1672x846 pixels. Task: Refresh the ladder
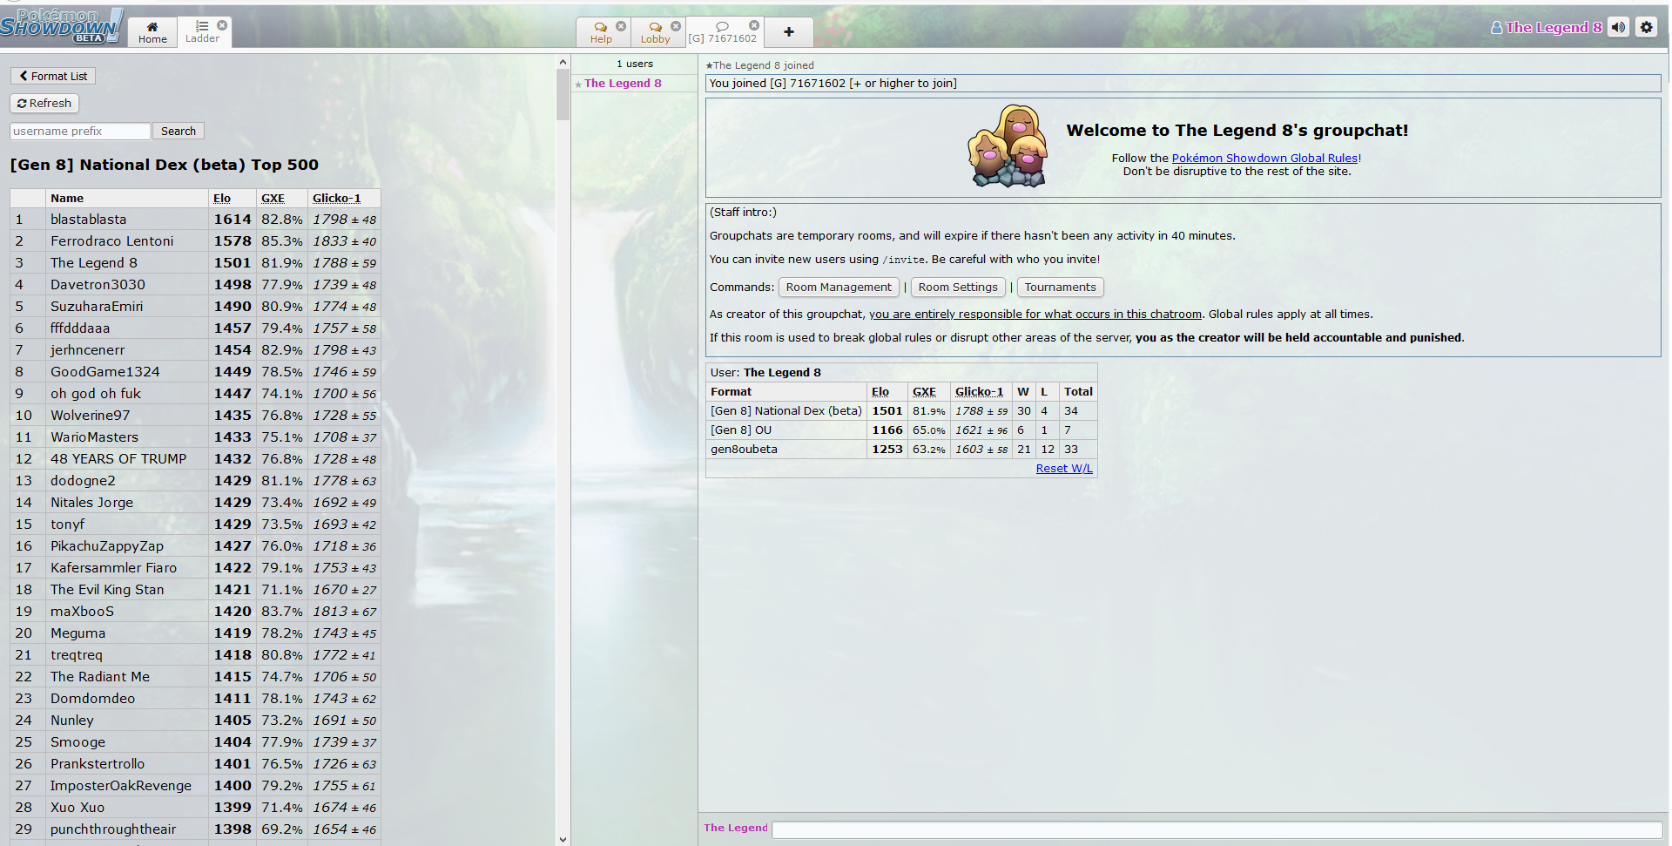(x=44, y=103)
